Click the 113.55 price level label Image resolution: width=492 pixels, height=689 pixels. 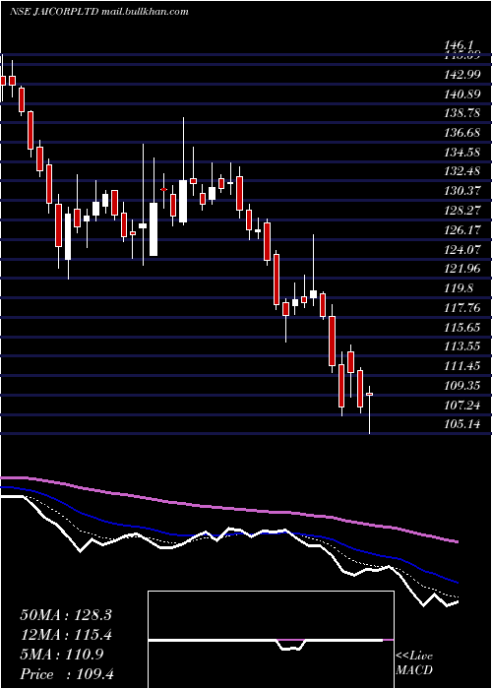[462, 345]
